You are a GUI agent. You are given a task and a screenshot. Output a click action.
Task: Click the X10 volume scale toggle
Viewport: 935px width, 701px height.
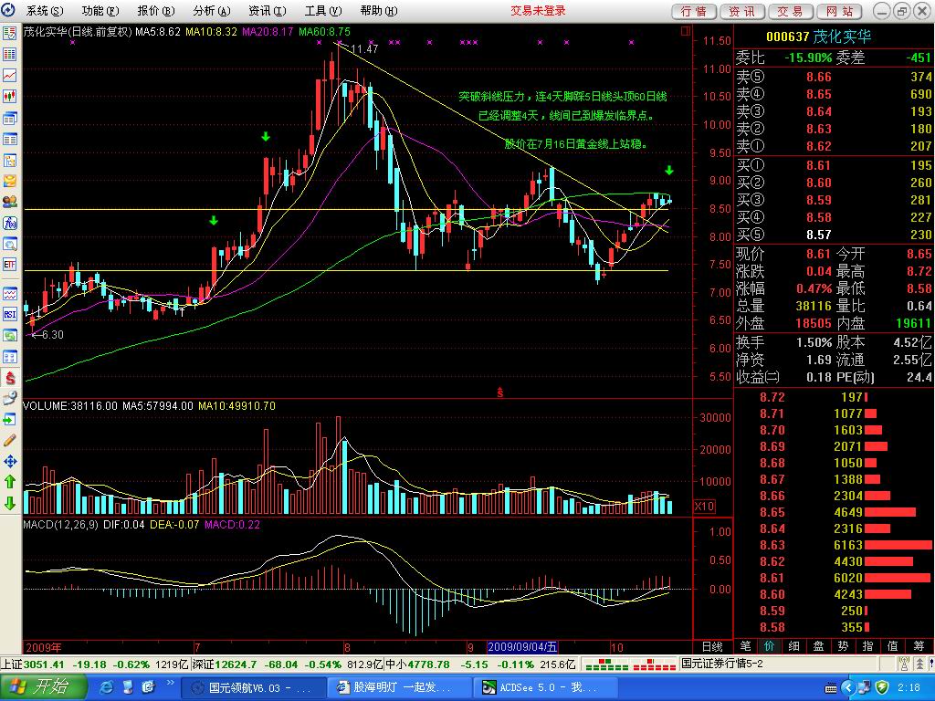[x=704, y=507]
